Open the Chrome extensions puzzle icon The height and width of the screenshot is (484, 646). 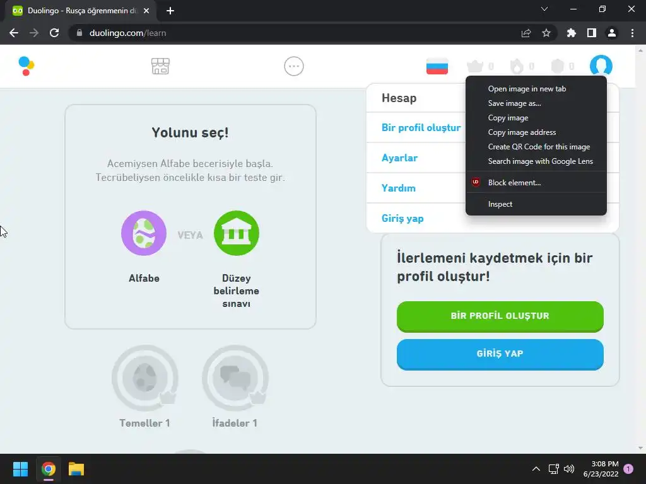[x=572, y=33]
